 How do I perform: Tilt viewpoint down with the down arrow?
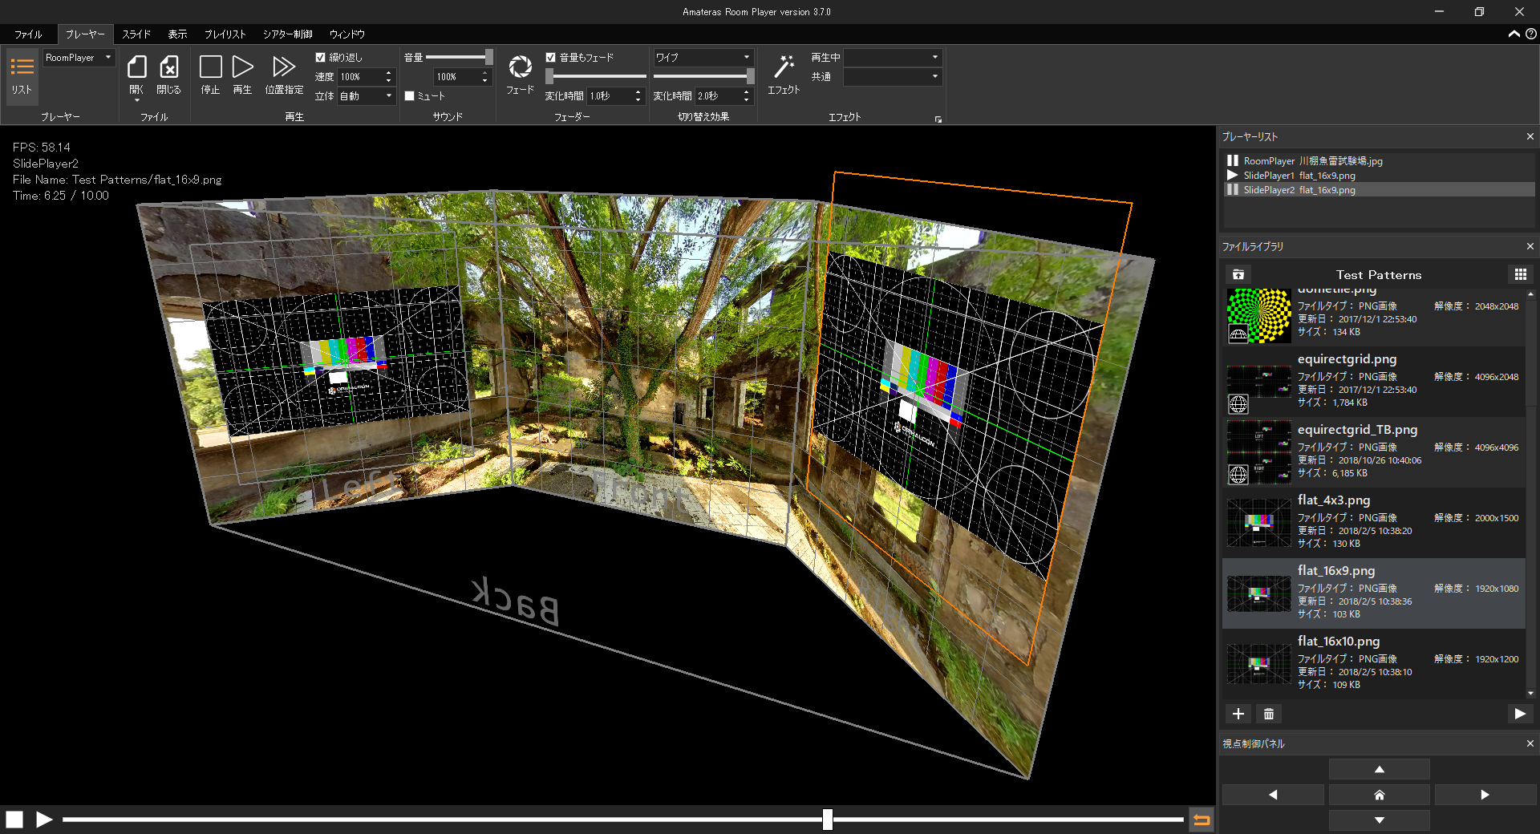(1380, 820)
